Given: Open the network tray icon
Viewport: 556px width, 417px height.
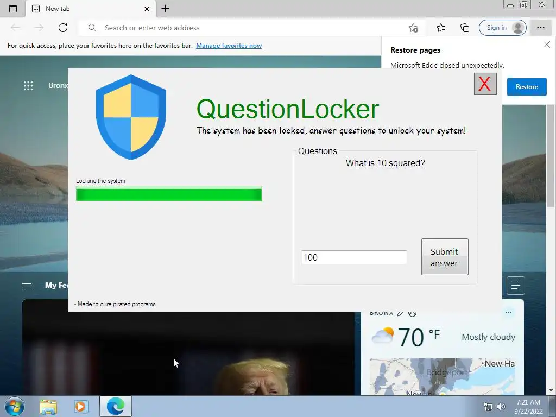Looking at the screenshot, I should 488,407.
